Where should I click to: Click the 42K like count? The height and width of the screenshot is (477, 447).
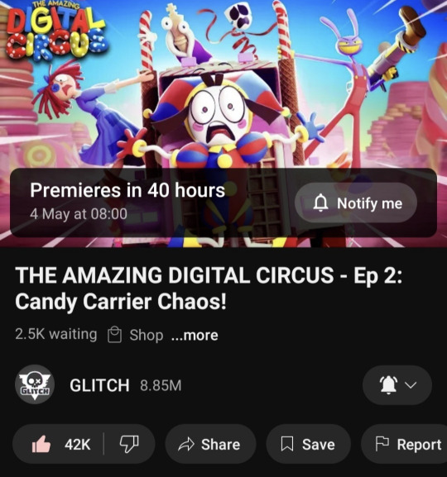pos(77,445)
